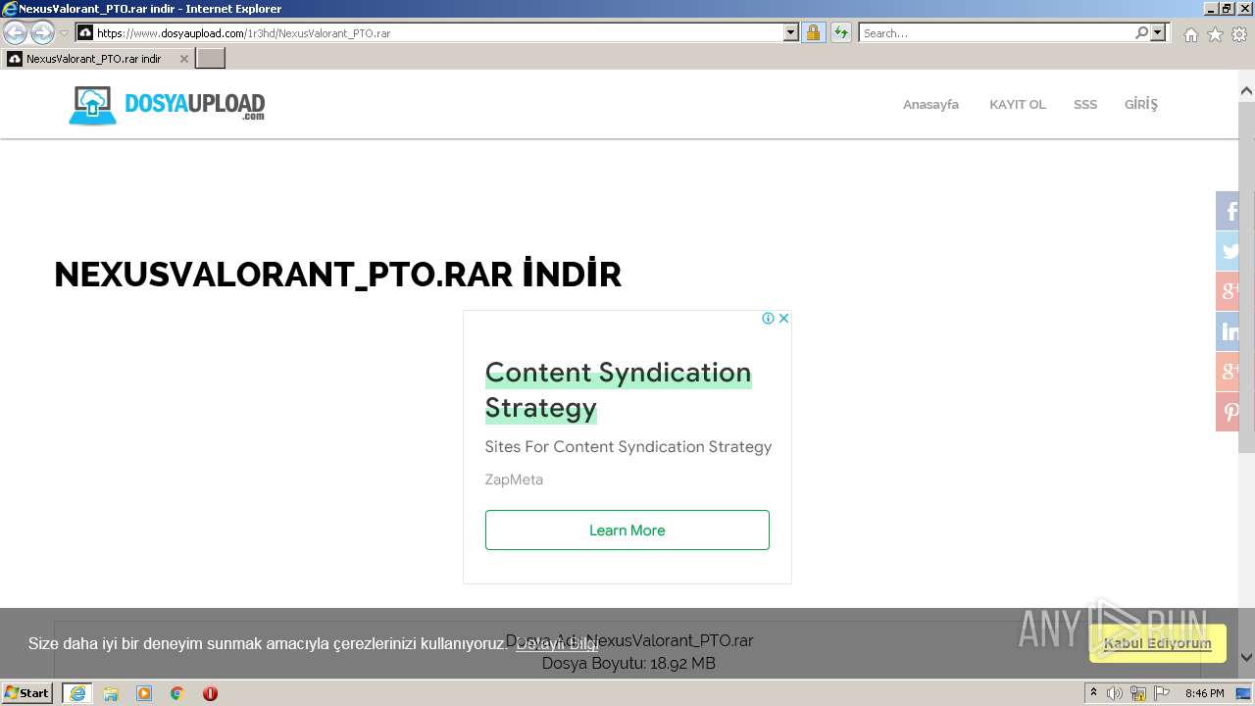Click the page scrollbar up arrow

[x=1247, y=91]
